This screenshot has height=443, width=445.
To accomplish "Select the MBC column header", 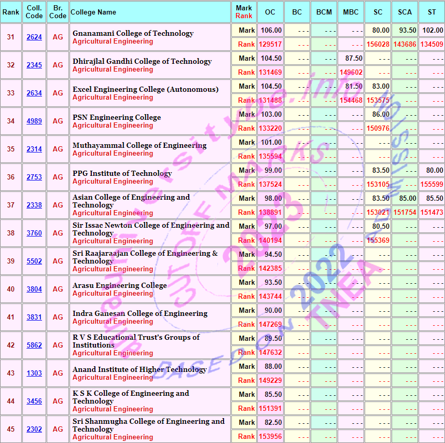I will [x=351, y=12].
